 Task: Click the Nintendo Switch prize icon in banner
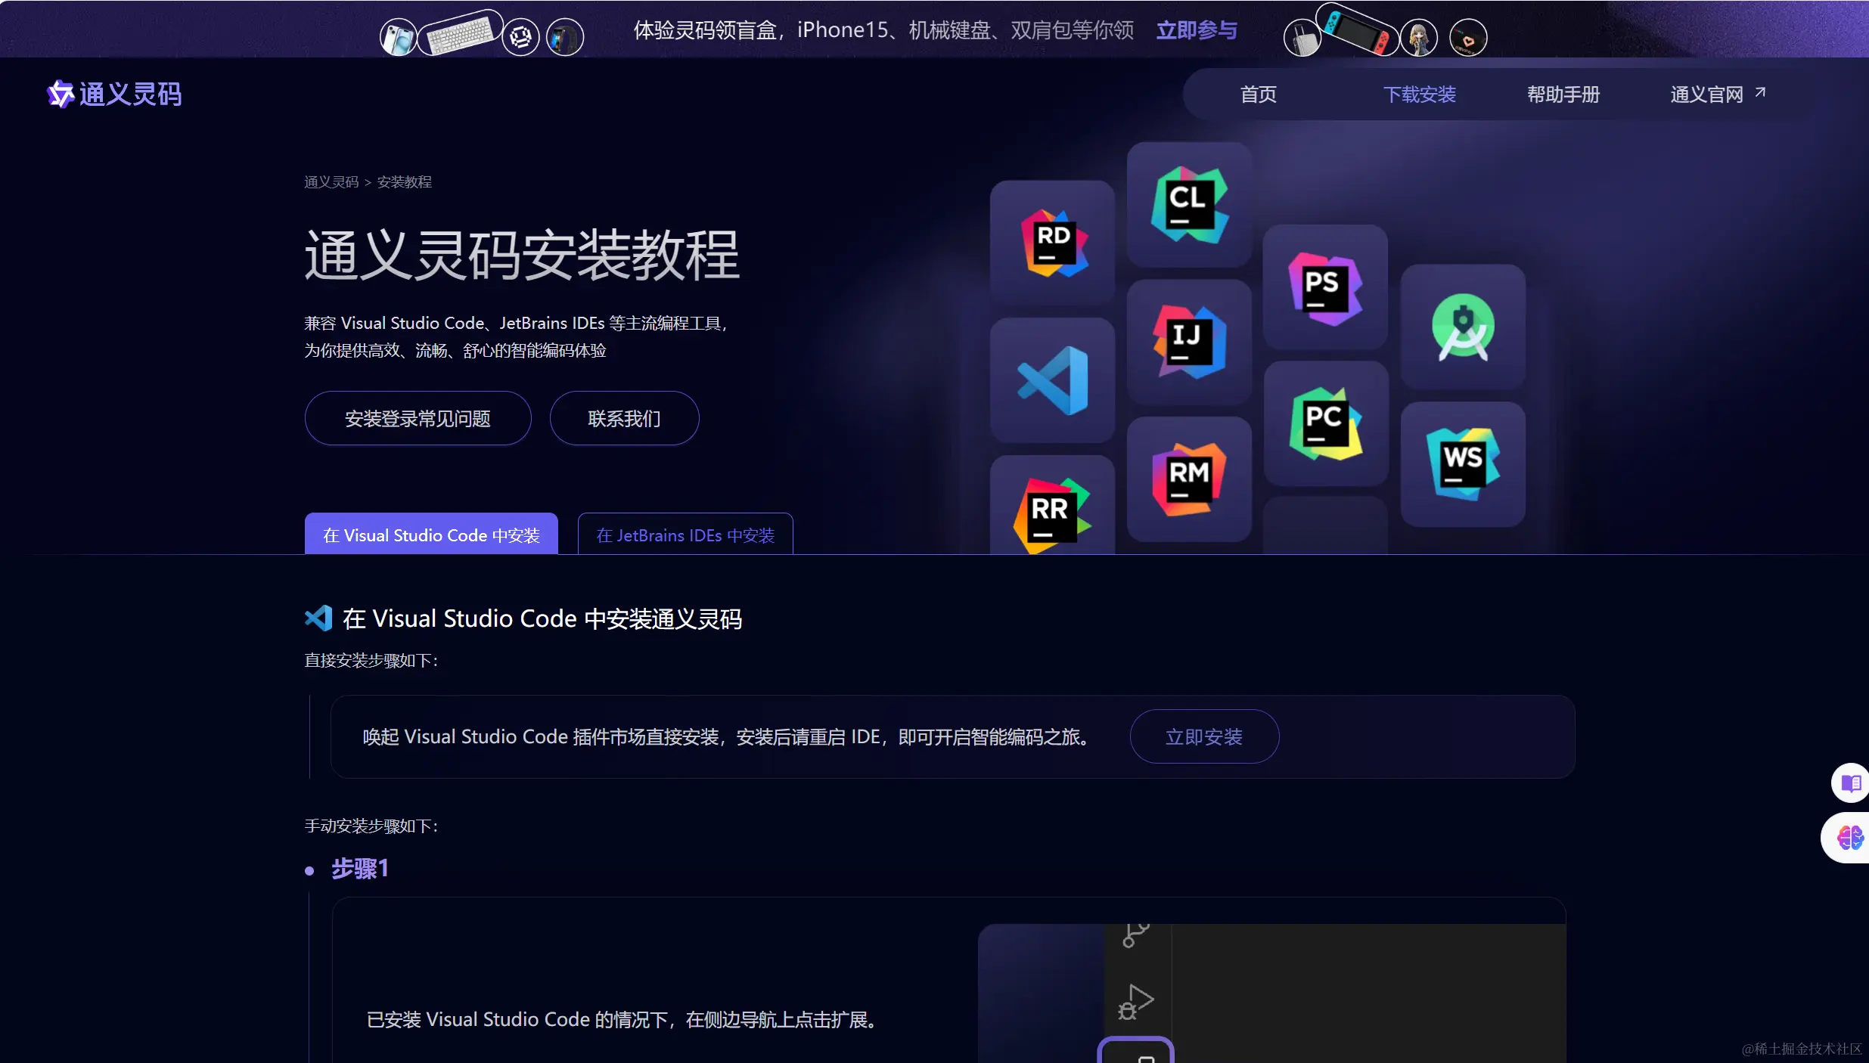1358,29
